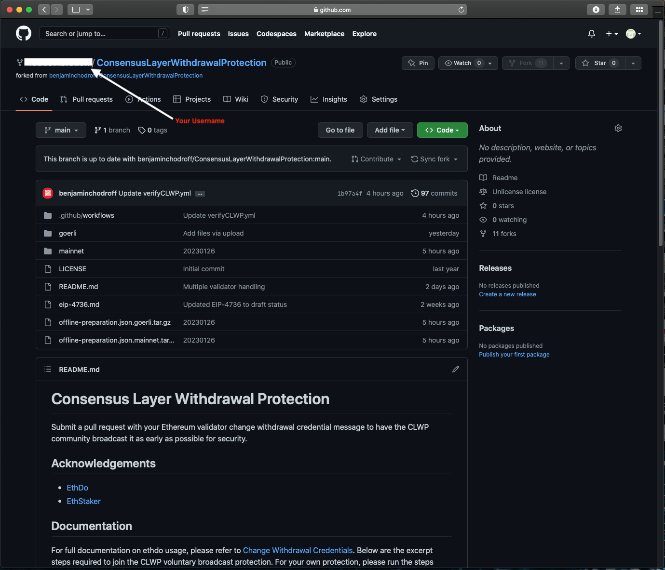Open the Fork dropdown arrow
This screenshot has width=665, height=570.
pyautogui.click(x=561, y=63)
